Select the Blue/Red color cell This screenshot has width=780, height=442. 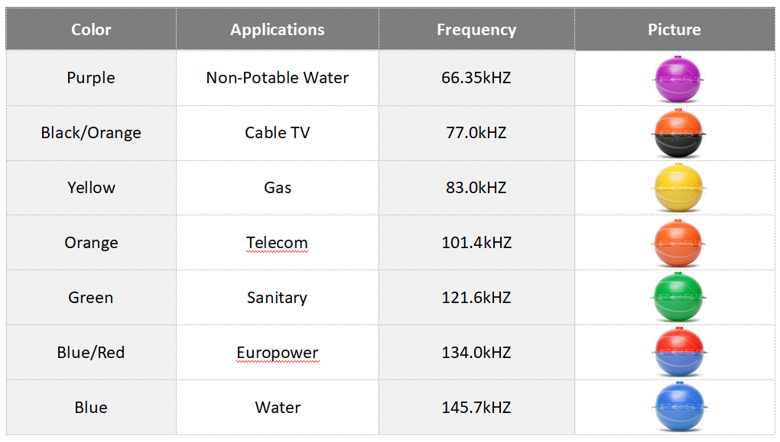[x=91, y=353]
